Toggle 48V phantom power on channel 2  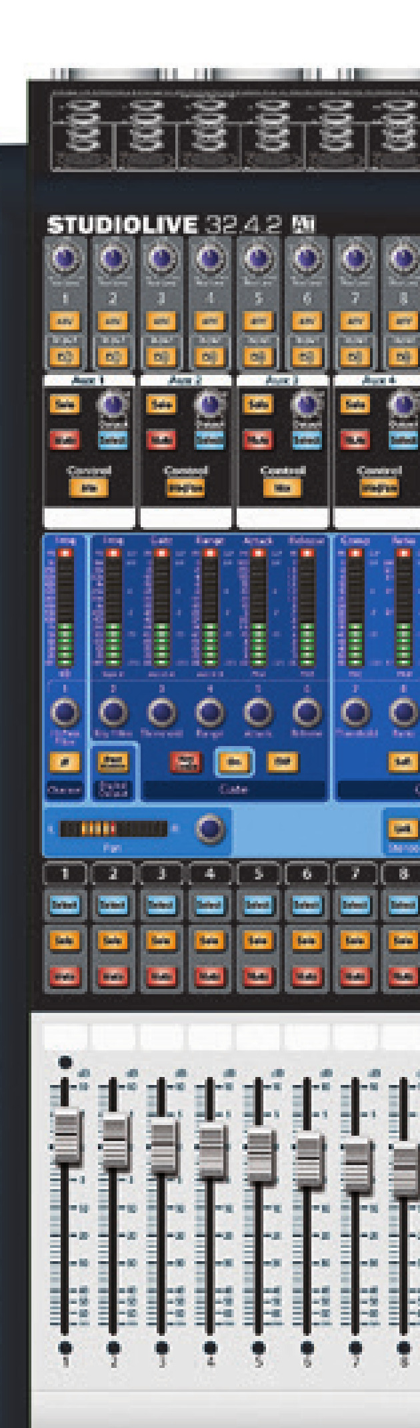click(x=113, y=321)
